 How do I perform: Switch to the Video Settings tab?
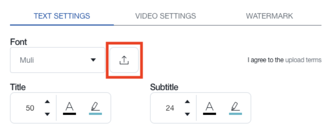(165, 16)
